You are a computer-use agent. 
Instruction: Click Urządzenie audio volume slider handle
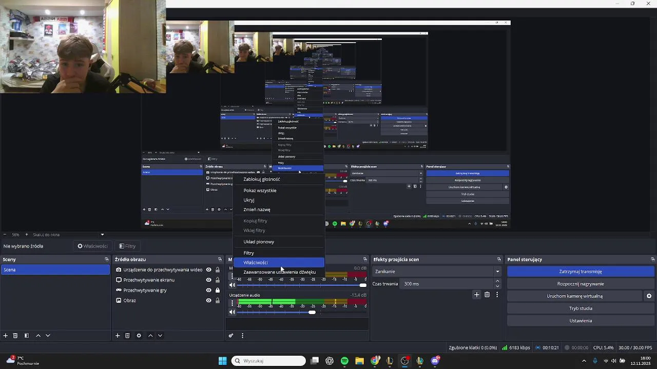coord(312,312)
